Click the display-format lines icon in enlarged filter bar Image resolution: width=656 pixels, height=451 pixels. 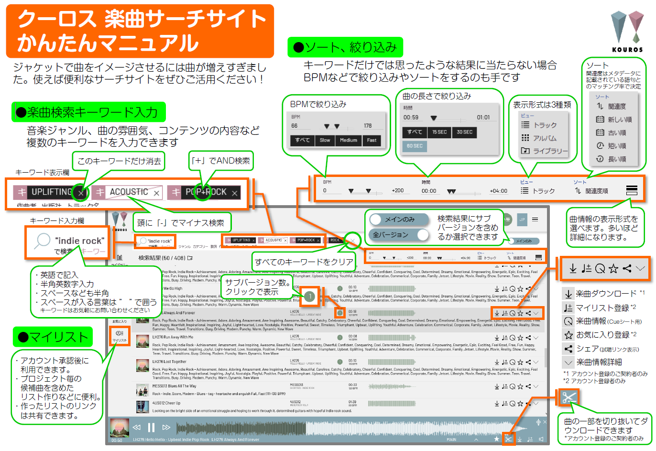(x=632, y=190)
